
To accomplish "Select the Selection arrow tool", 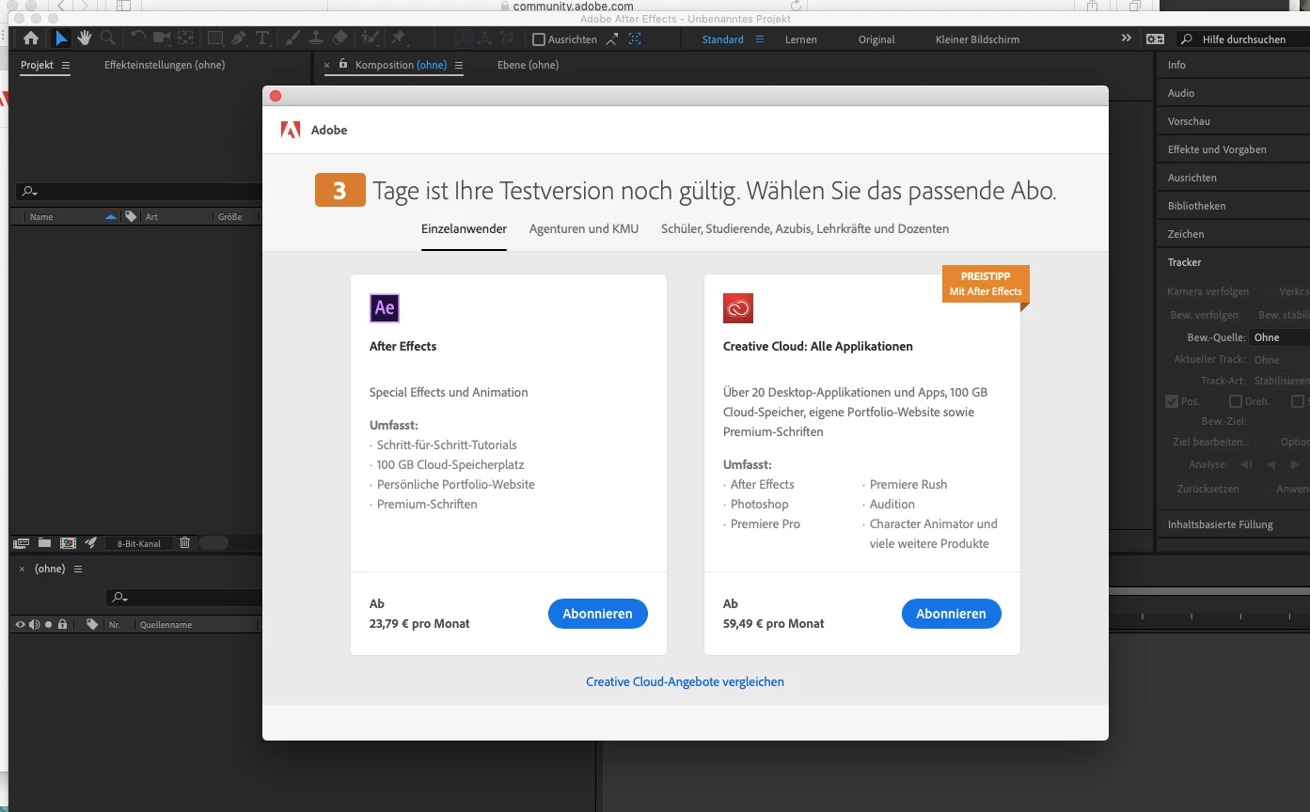I will click(61, 39).
